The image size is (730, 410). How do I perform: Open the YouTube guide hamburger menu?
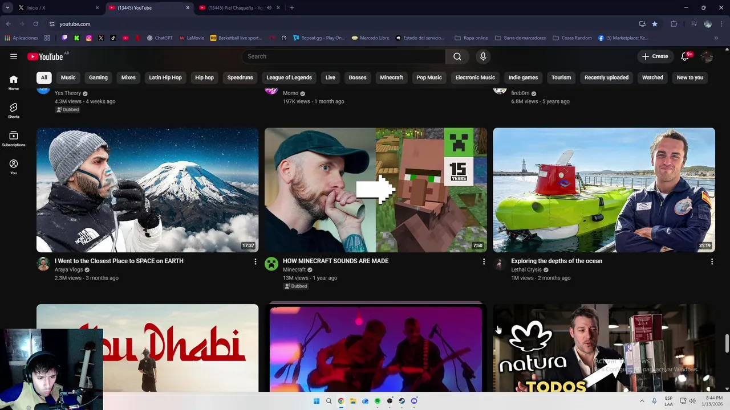click(14, 56)
